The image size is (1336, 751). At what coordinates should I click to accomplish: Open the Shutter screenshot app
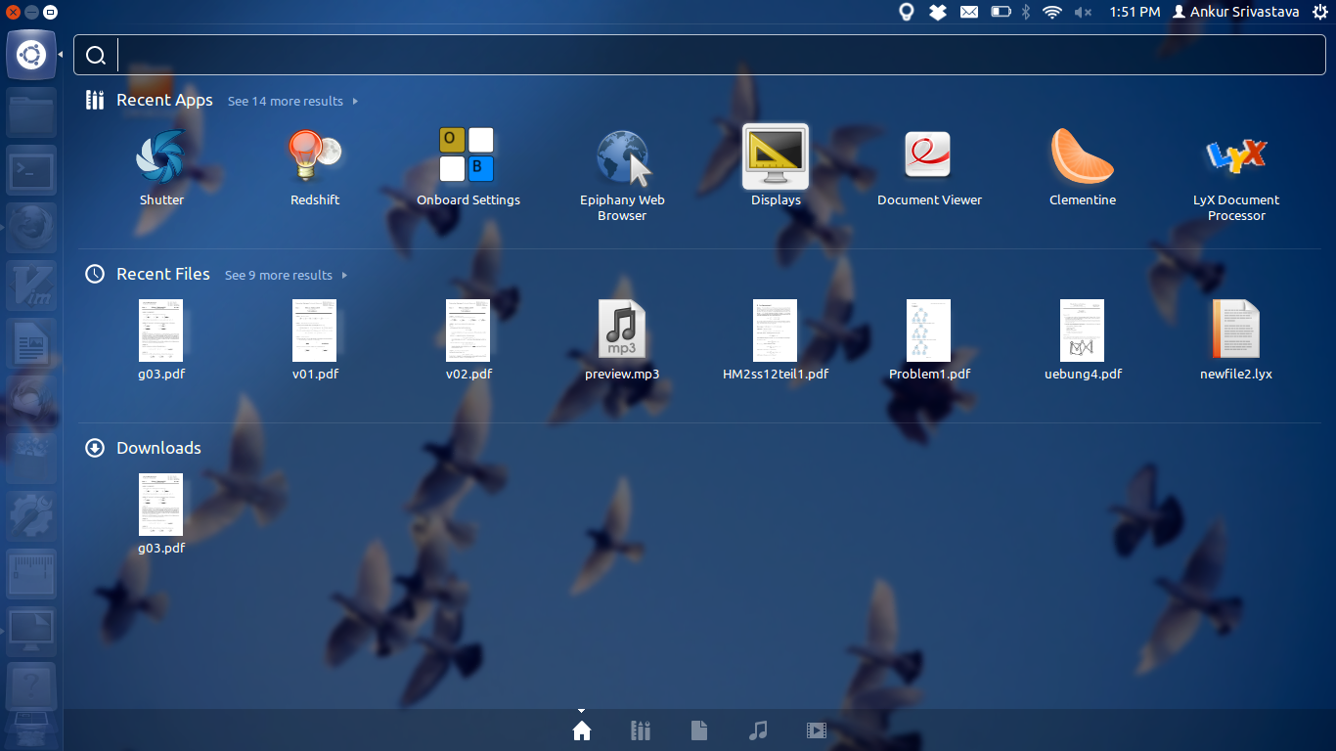coord(161,156)
